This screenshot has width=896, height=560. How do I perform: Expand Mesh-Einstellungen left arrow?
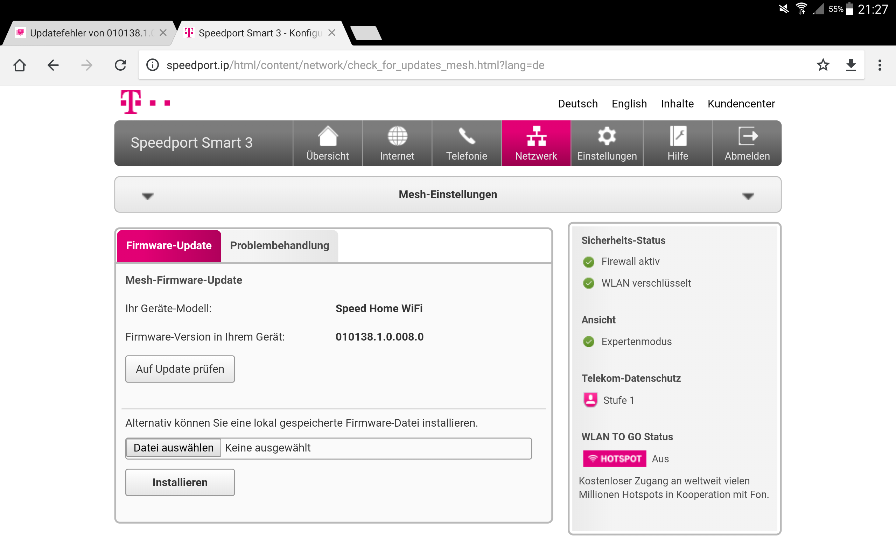[x=147, y=196]
